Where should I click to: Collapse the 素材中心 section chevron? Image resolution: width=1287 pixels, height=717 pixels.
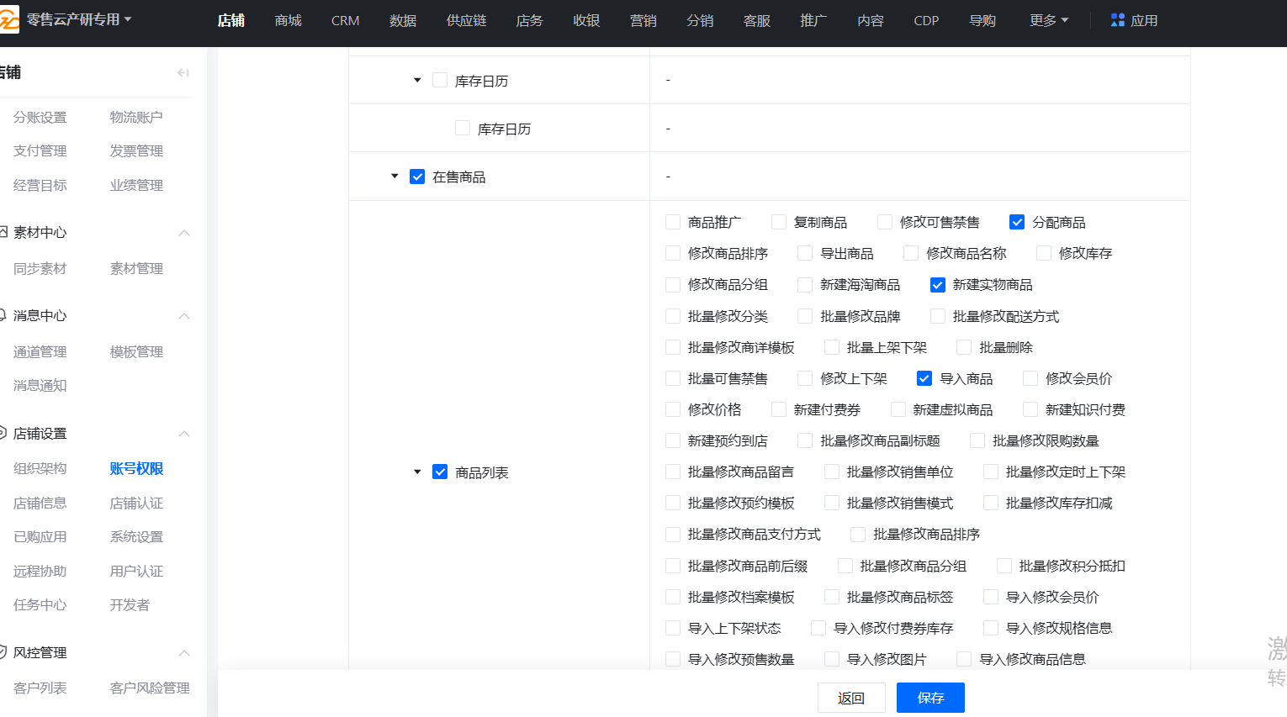[184, 233]
